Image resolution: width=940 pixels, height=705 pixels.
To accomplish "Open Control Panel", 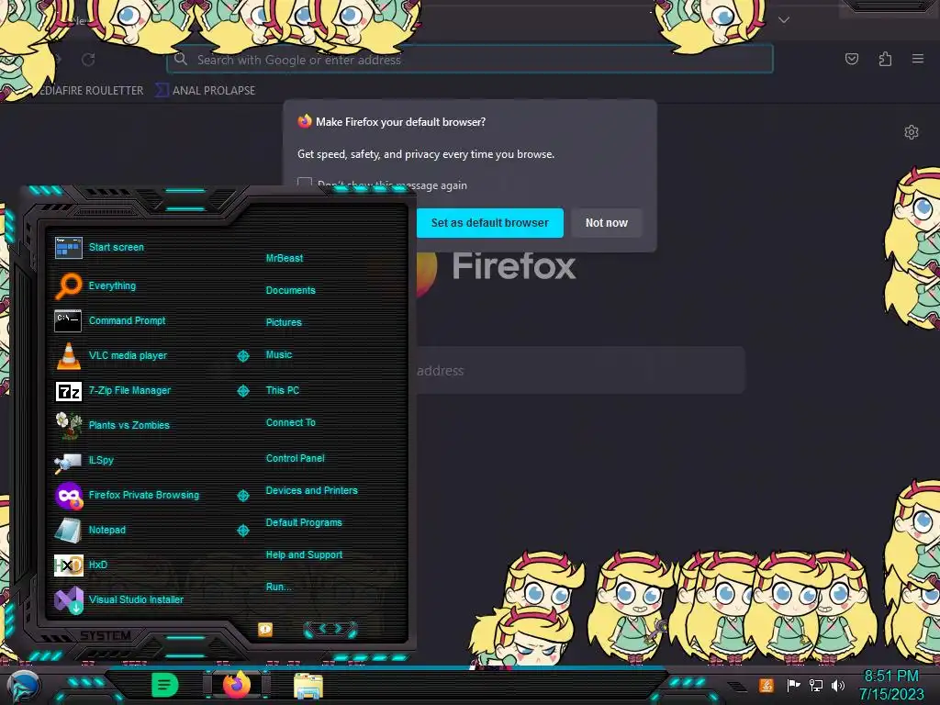I will click(295, 459).
